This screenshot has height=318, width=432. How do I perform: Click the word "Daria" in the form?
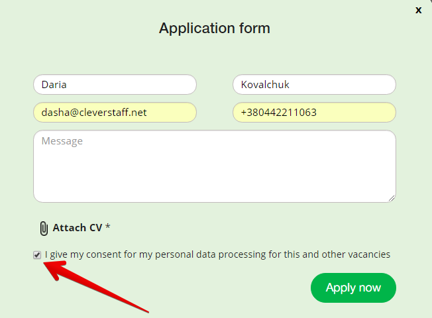54,85
